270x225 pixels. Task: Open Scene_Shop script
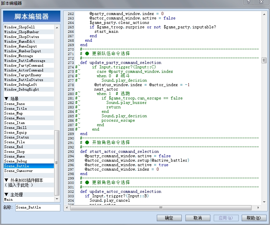(x=29, y=152)
